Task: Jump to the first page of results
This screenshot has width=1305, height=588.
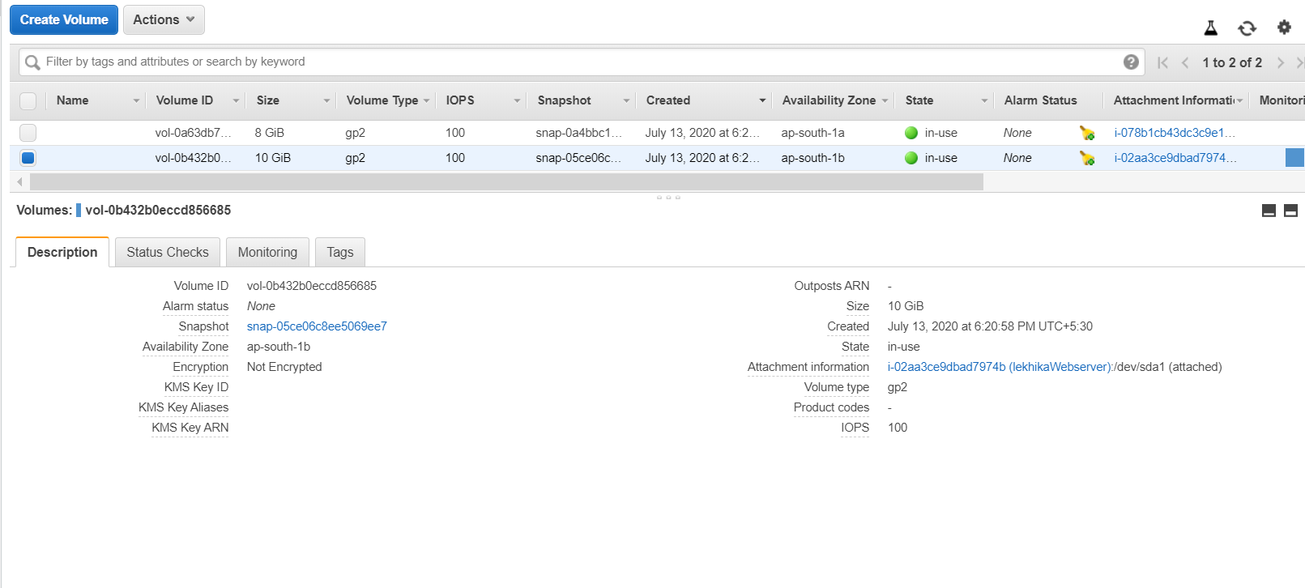Action: pos(1162,62)
